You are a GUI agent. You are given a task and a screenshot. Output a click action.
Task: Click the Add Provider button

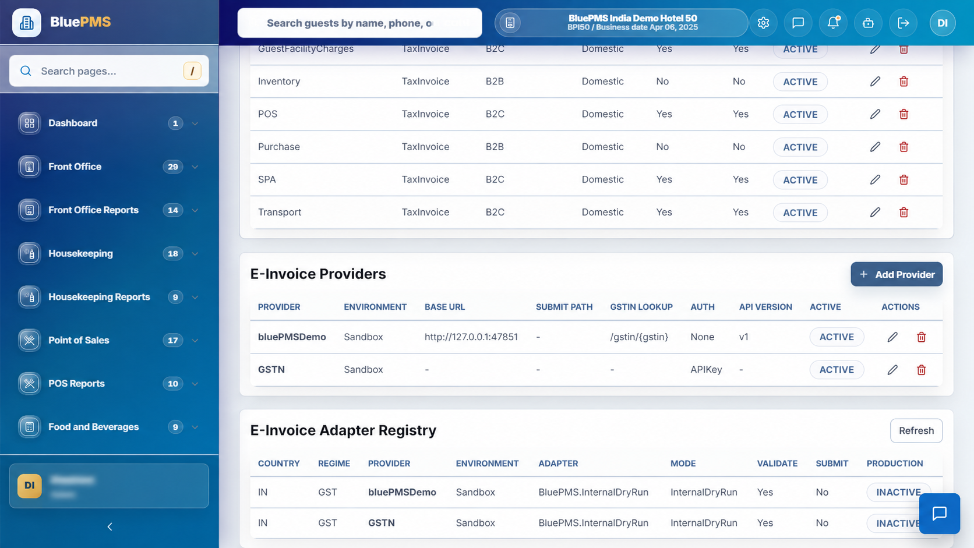pos(897,274)
